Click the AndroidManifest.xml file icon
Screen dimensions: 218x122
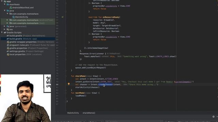[x=11, y=7]
